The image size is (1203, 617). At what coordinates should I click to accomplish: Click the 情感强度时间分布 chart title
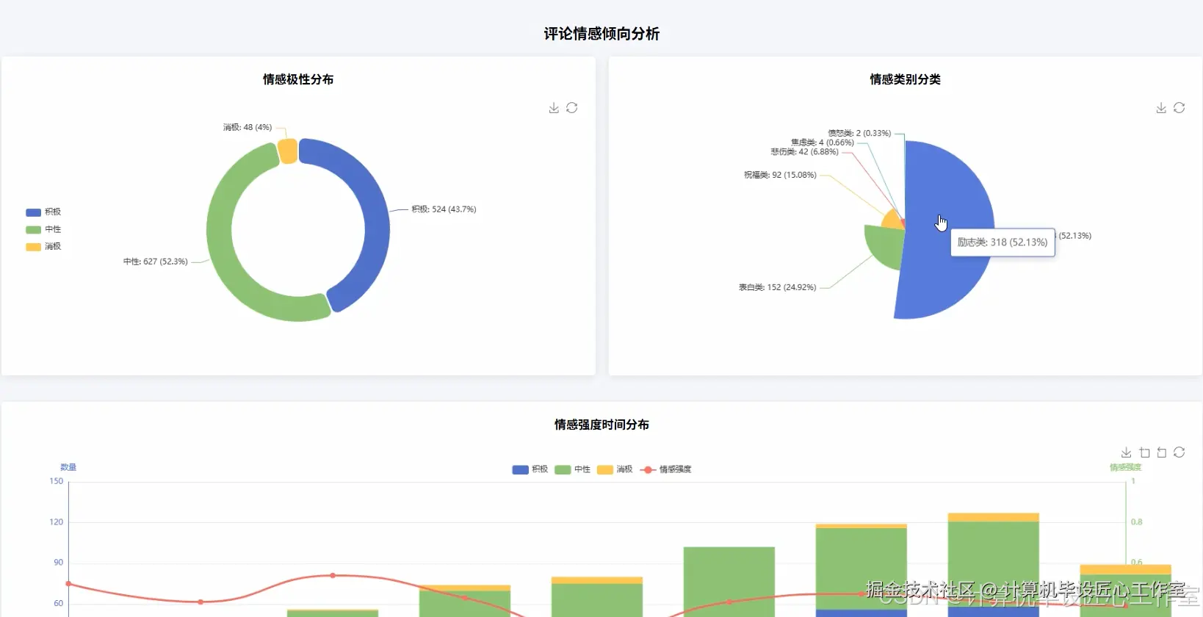pos(601,425)
